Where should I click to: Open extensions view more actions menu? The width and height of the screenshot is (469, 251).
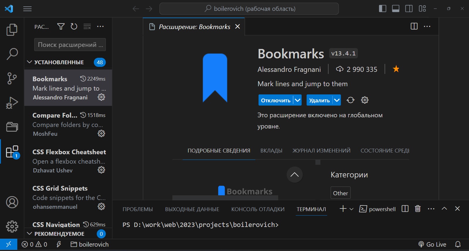point(100,27)
